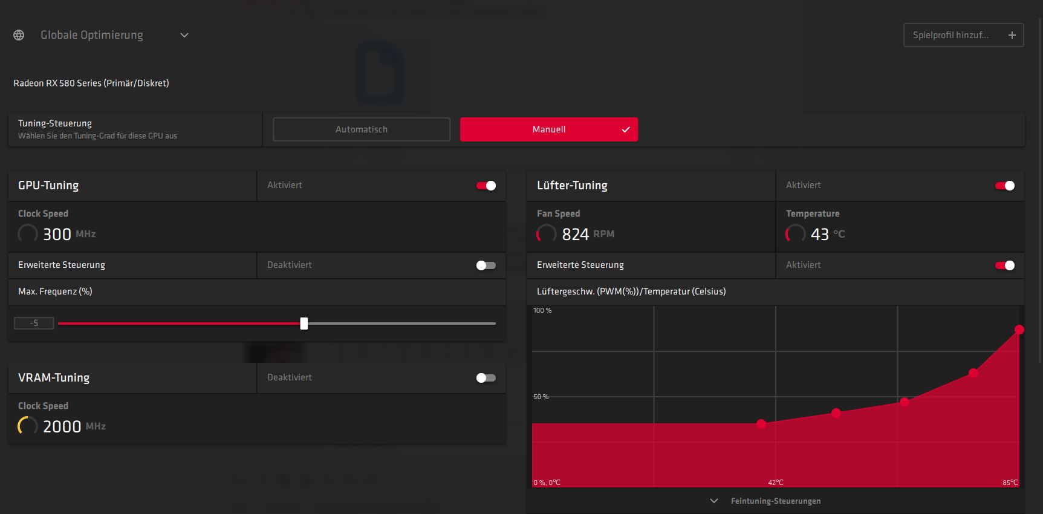The width and height of the screenshot is (1043, 514).
Task: Select Manuell tuning mode
Action: click(549, 129)
